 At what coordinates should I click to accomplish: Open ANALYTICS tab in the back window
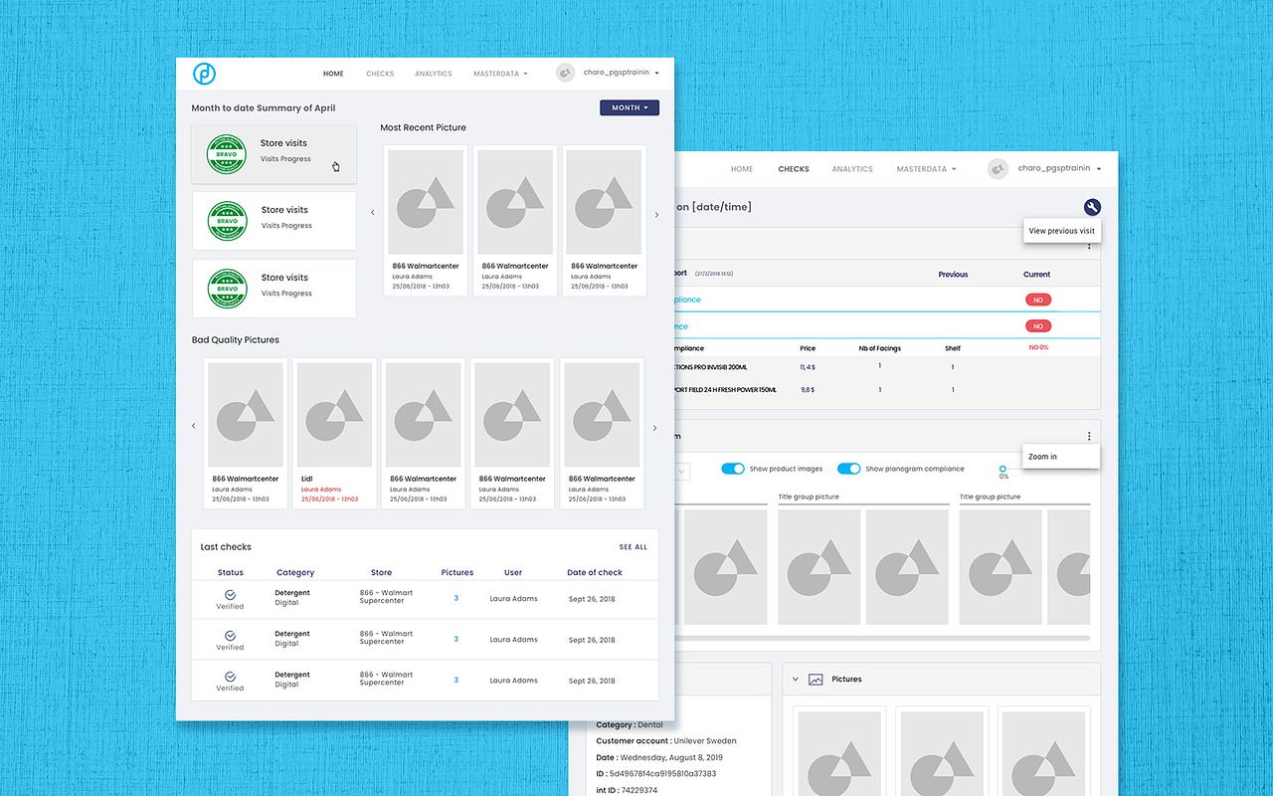tap(852, 169)
